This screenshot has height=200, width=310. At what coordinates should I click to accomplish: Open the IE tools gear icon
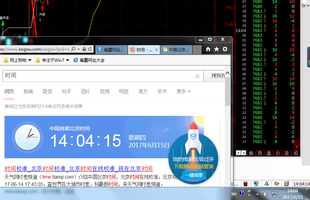coord(225,49)
